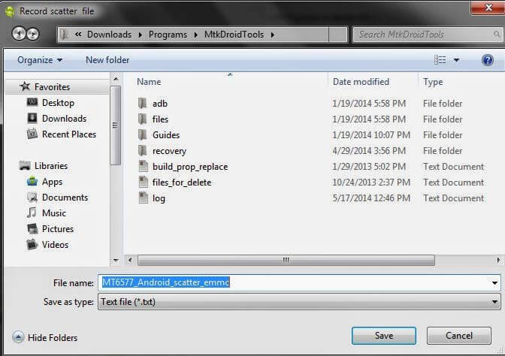Open the address bar previous locations dropdown

337,35
